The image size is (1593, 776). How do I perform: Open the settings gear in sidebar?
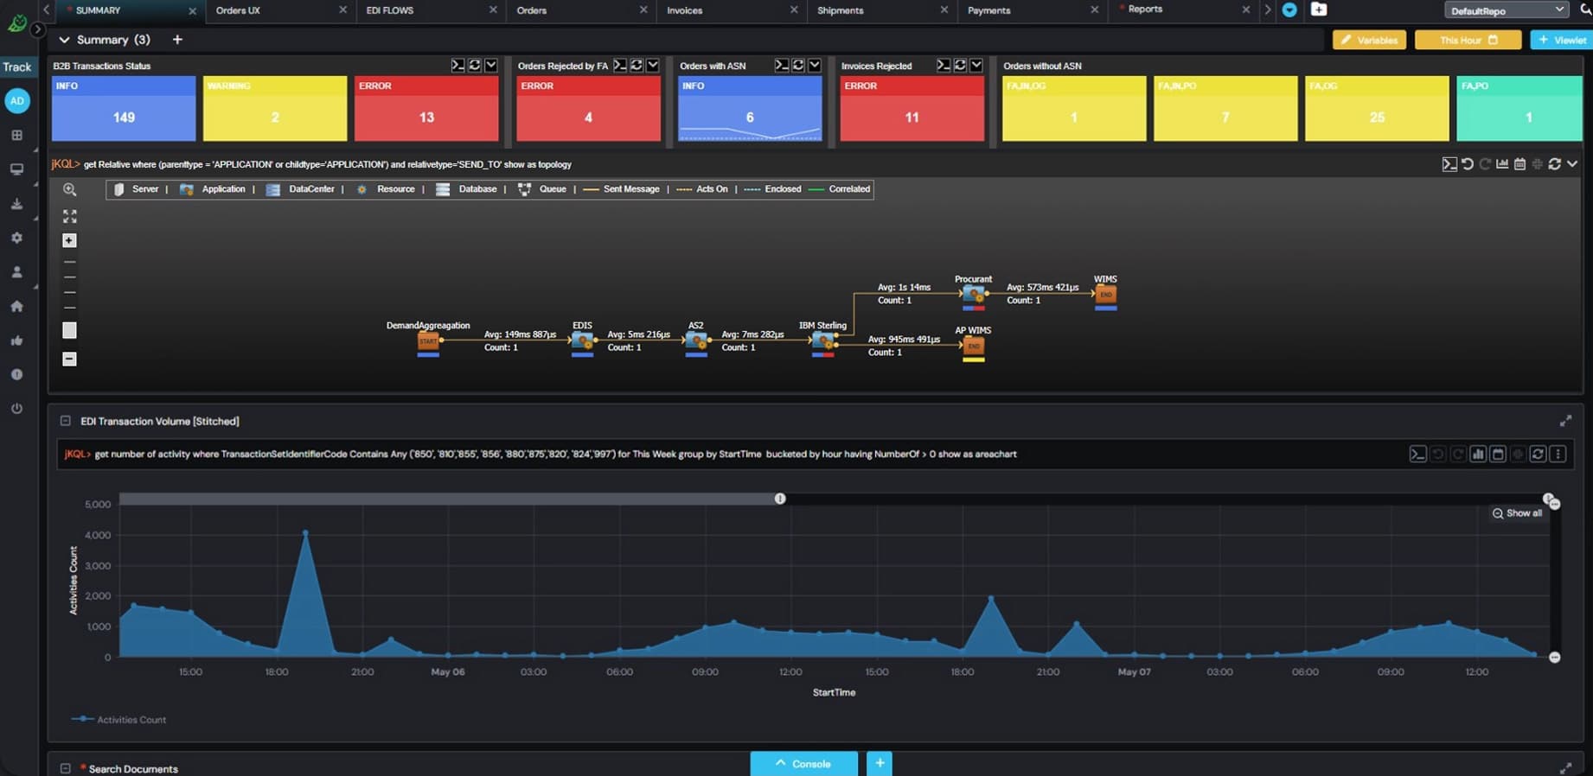click(x=16, y=238)
